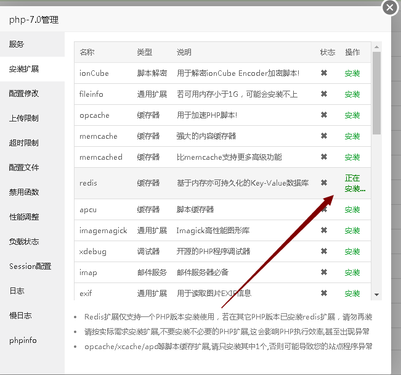Open the phpinfo sidebar tab

32,340
